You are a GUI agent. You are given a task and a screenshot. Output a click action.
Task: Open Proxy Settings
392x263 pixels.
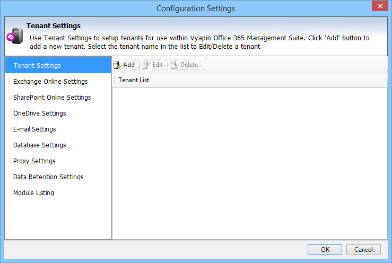[x=58, y=161]
